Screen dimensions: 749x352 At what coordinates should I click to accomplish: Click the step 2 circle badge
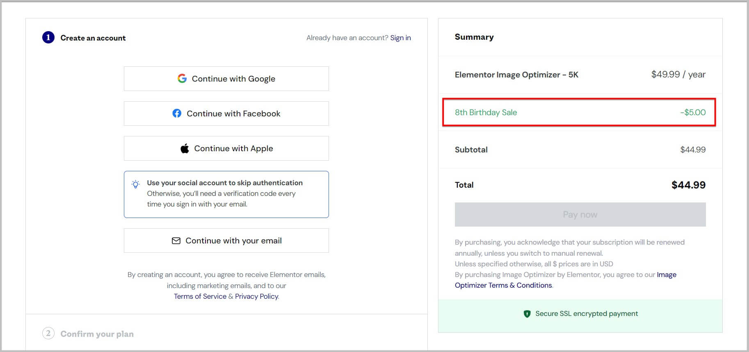click(x=48, y=333)
